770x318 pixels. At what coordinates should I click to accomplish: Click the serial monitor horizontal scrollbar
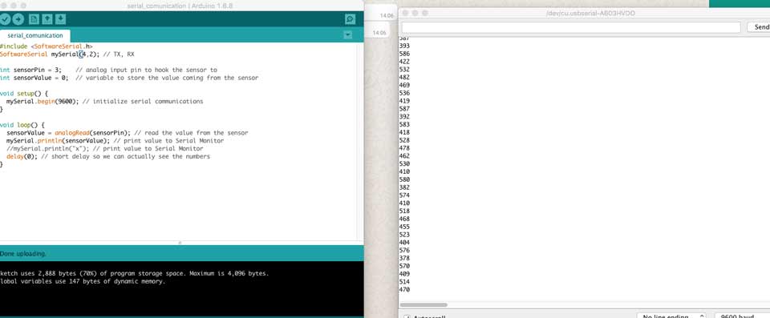(x=423, y=304)
